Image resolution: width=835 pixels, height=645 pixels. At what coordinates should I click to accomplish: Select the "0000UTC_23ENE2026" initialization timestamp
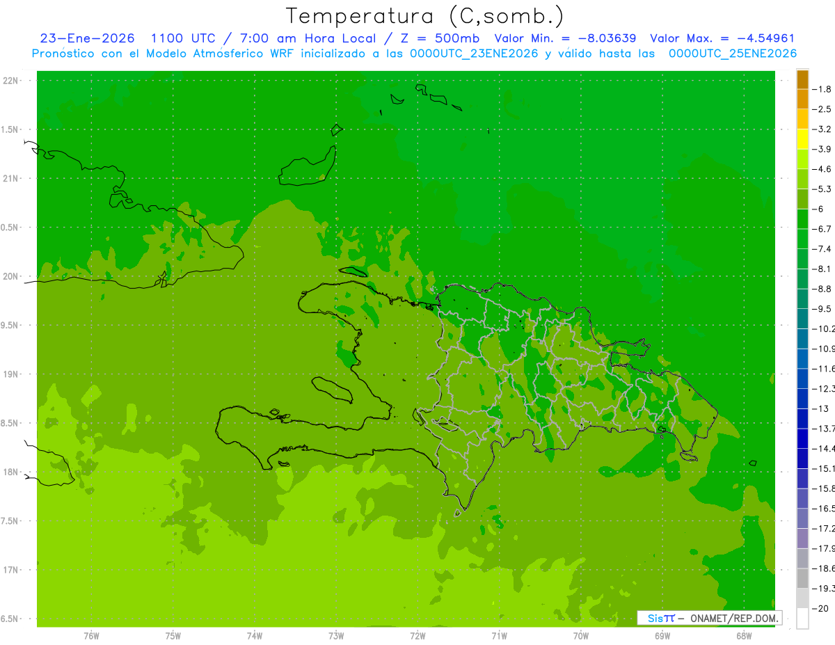473,53
